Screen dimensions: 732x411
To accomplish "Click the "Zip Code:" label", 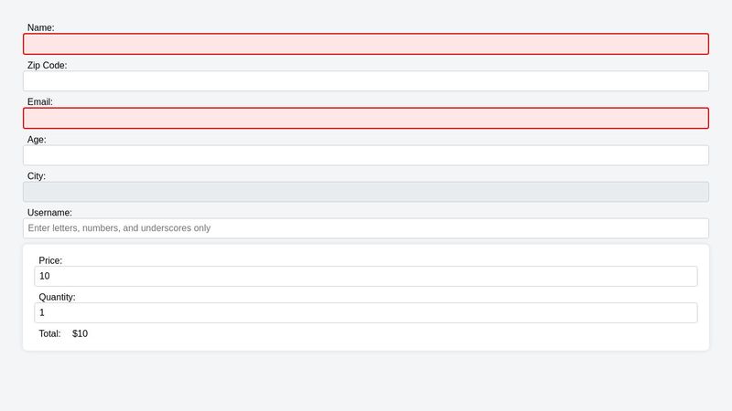I will pyautogui.click(x=47, y=66).
